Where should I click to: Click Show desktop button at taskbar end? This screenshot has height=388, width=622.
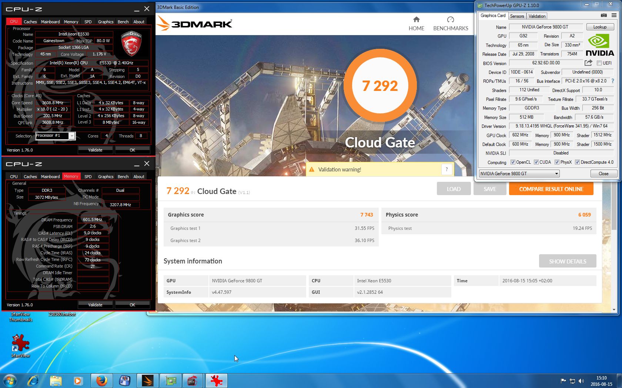(619, 381)
